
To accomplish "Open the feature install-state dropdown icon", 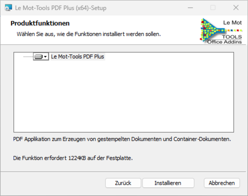I will [41, 57].
